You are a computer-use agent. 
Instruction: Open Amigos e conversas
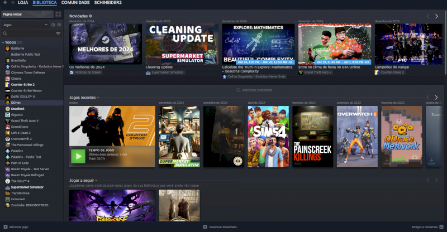pos(427,227)
